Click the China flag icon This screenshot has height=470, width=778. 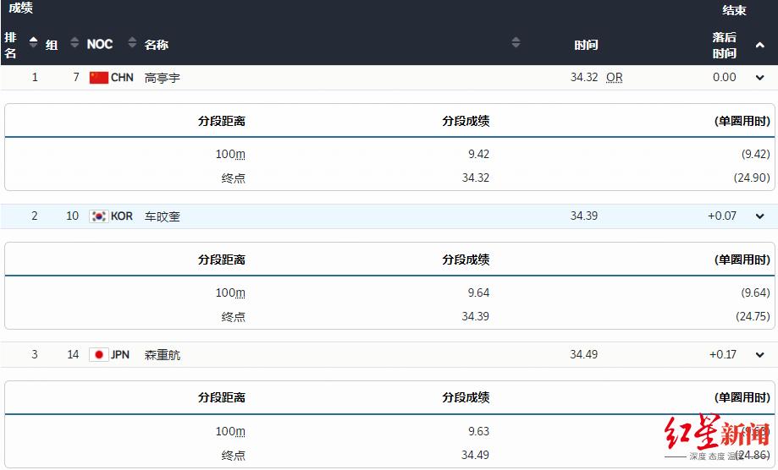point(99,78)
